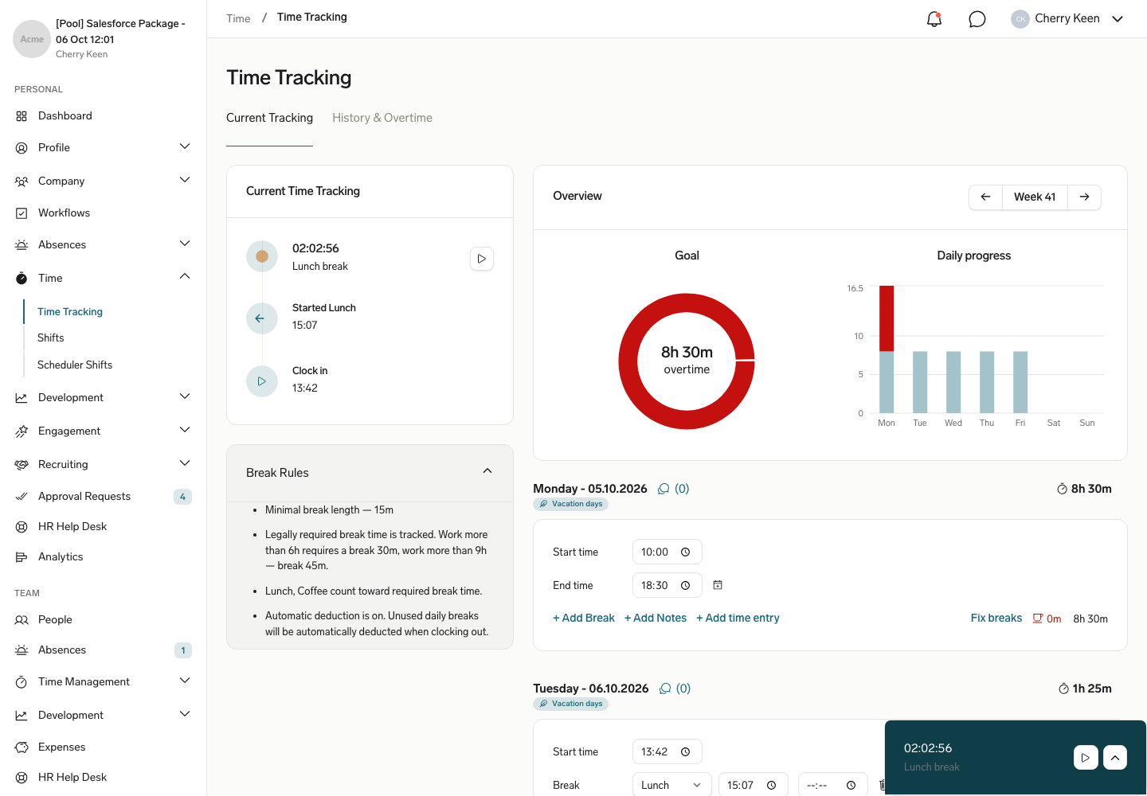
Task: Expand the floating timer widget chevron
Action: click(1115, 758)
